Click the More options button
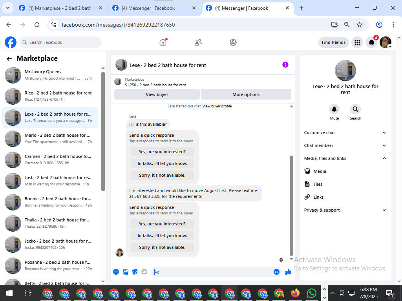This screenshot has width=402, height=301. tap(246, 94)
